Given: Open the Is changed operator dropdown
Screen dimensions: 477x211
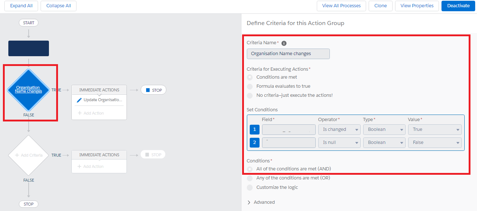Looking at the screenshot, I should tap(339, 129).
